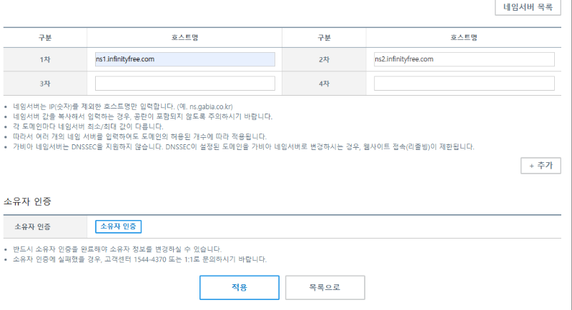572x310 pixels.
Task: Focus the empty 3차 hostname field
Action: 185,84
